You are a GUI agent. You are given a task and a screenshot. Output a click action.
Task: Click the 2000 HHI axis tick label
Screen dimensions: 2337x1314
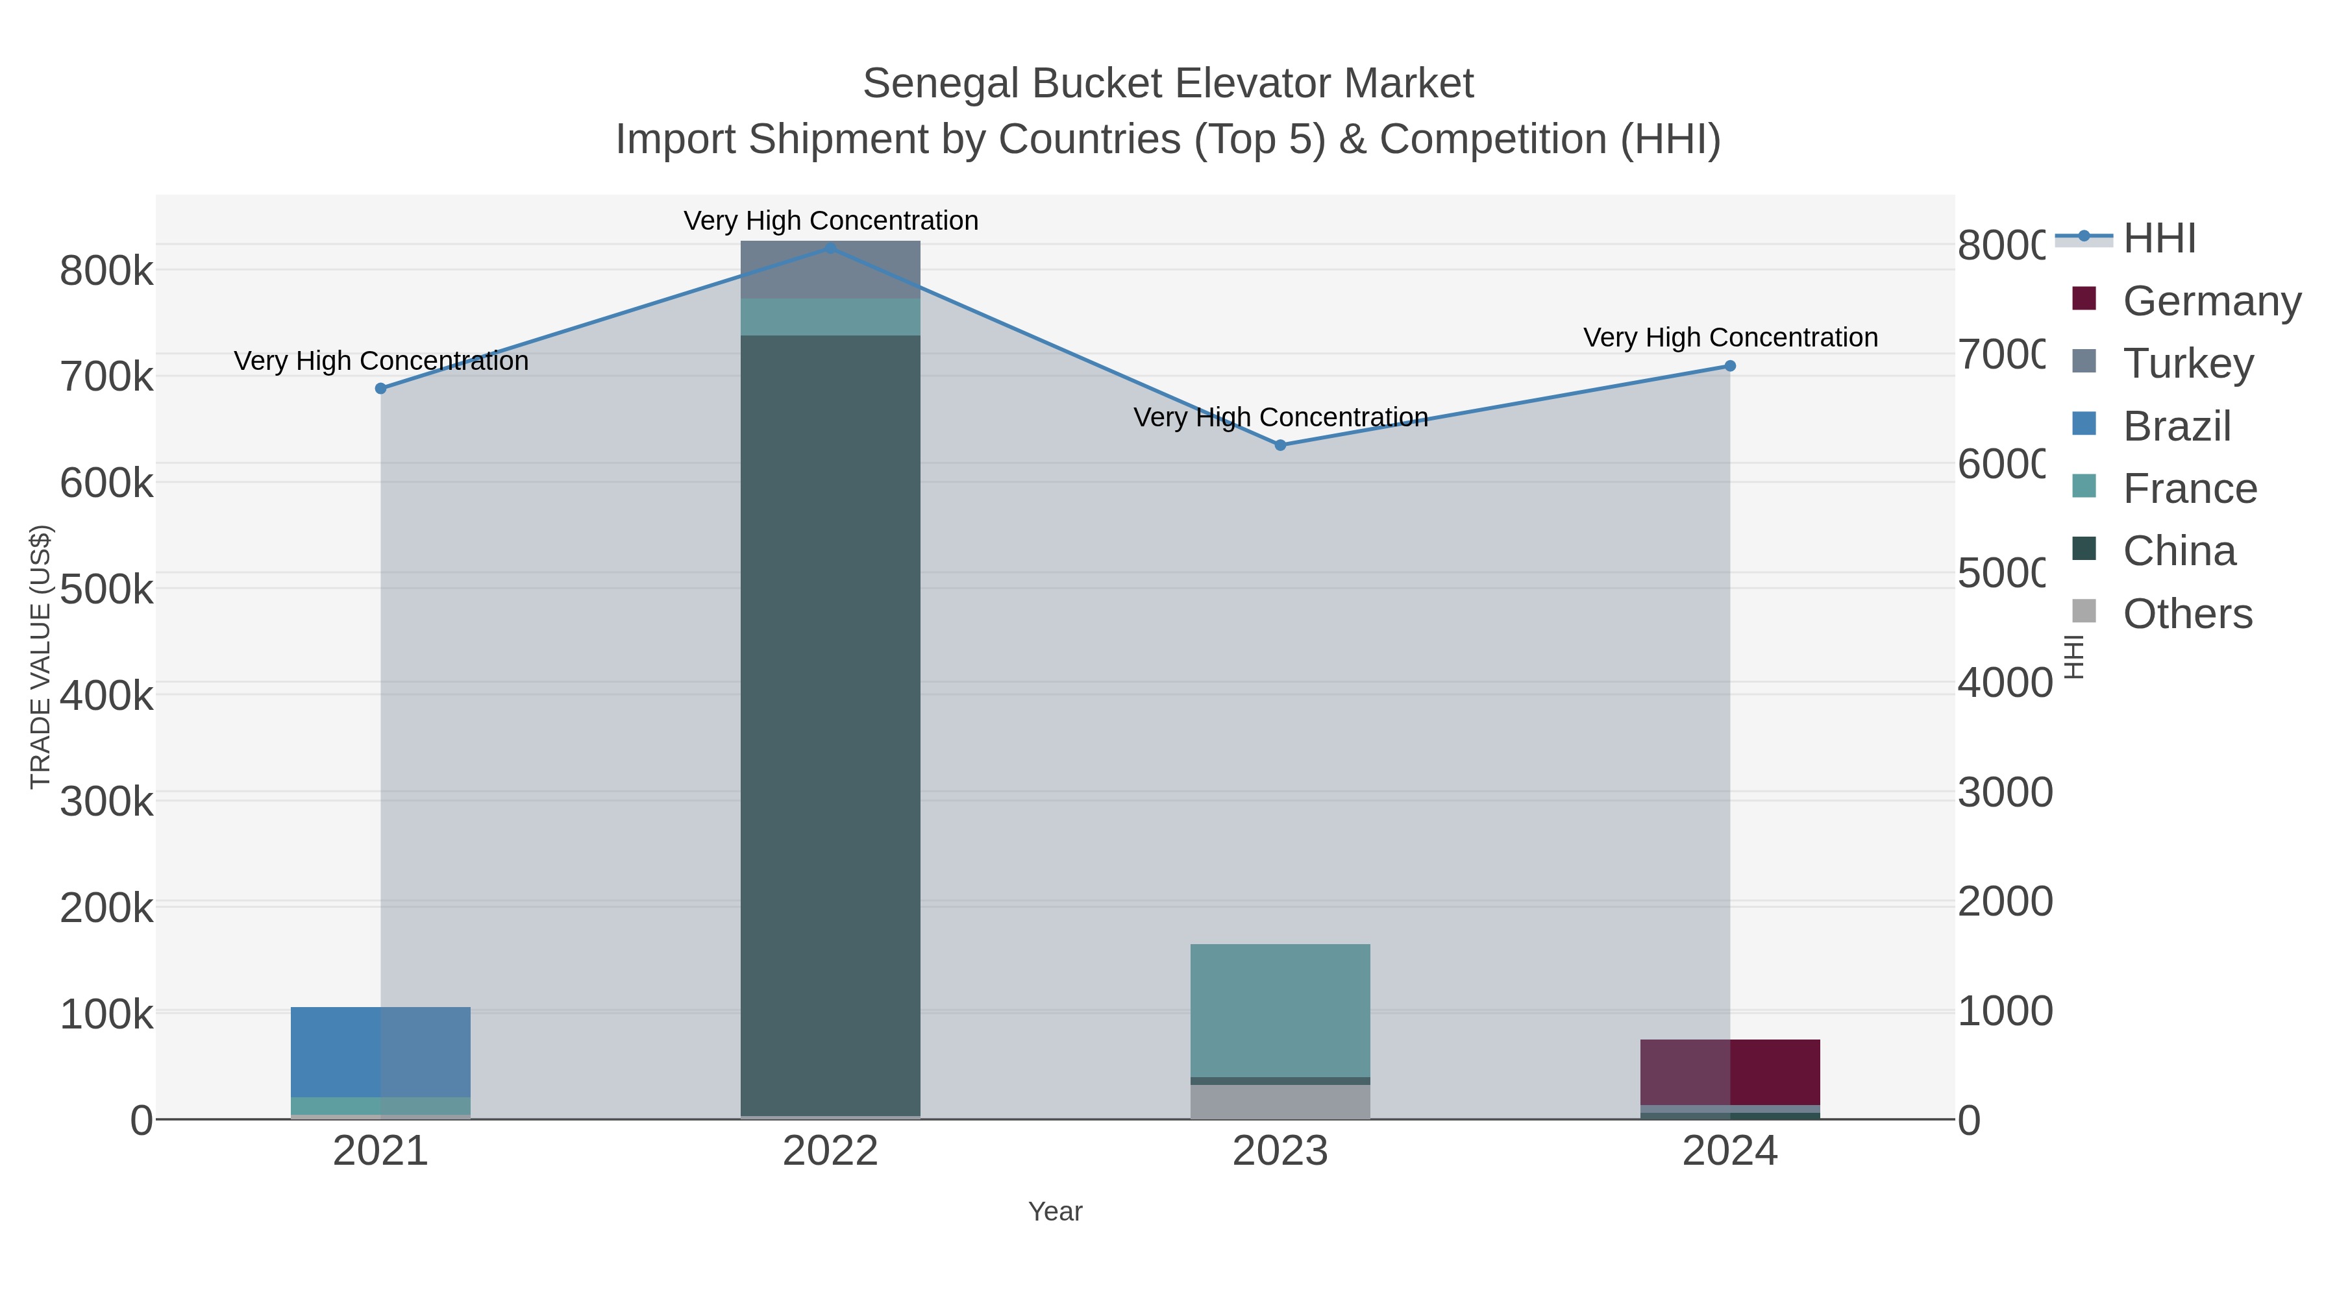pos(2005,901)
